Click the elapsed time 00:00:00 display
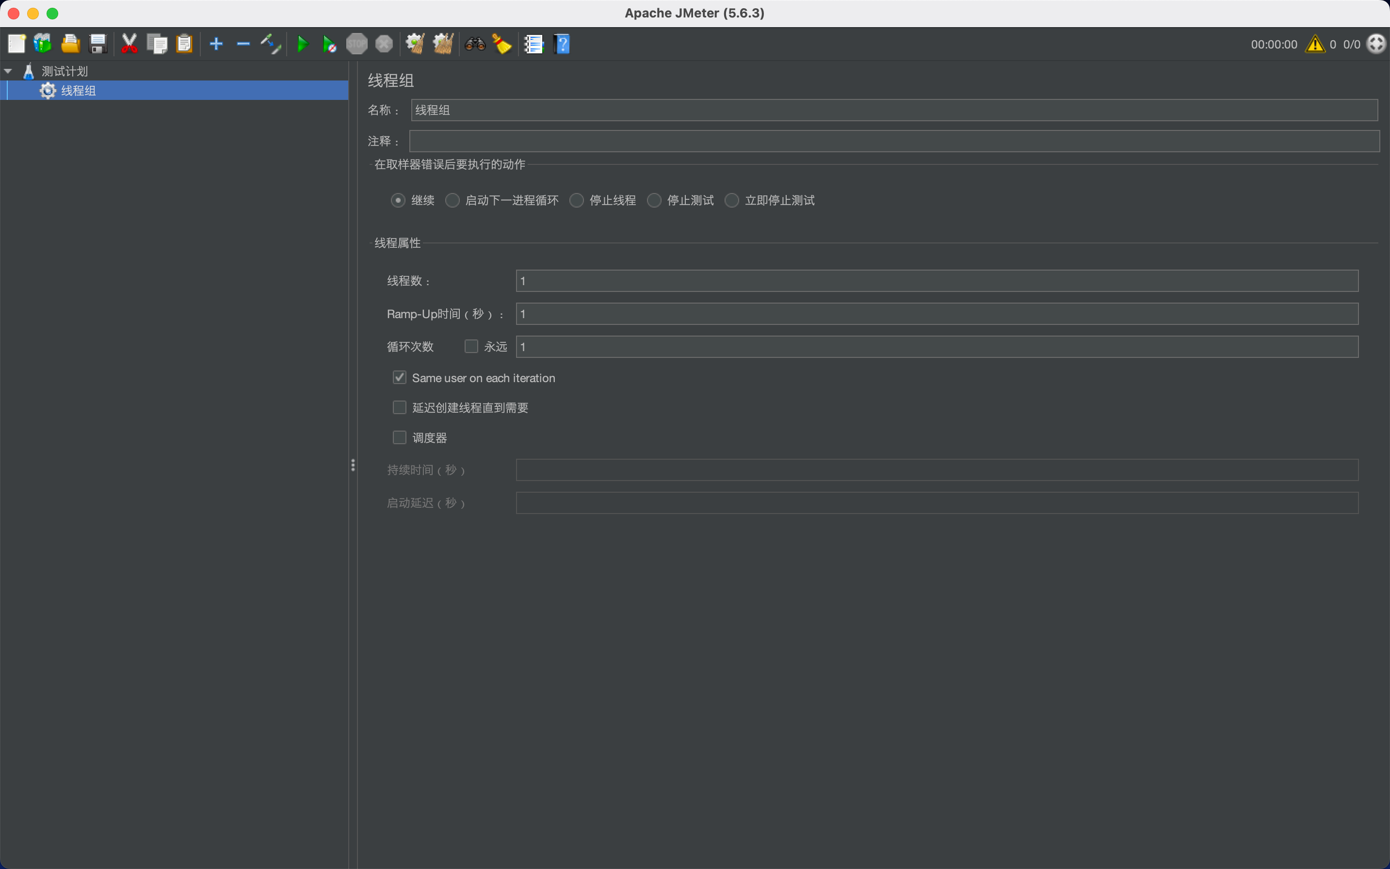Image resolution: width=1390 pixels, height=869 pixels. 1274,44
